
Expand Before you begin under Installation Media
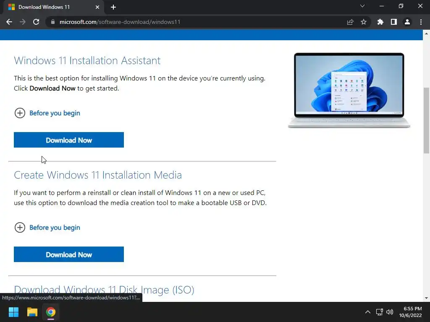click(x=47, y=228)
